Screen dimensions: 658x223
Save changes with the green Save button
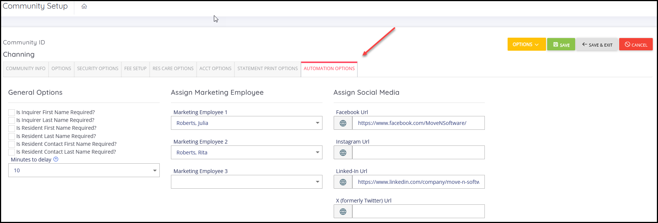(561, 44)
